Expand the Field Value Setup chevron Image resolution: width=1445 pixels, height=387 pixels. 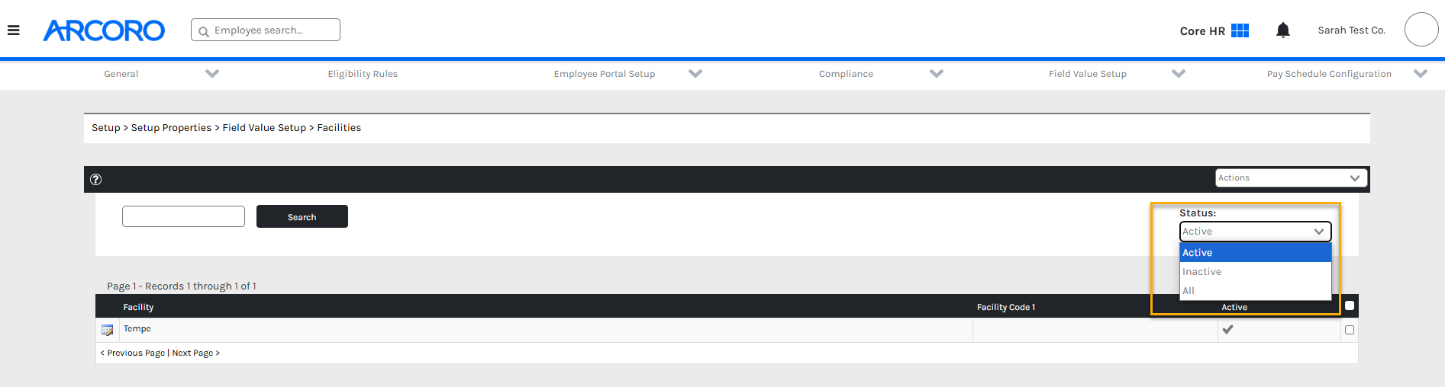[x=1179, y=74]
